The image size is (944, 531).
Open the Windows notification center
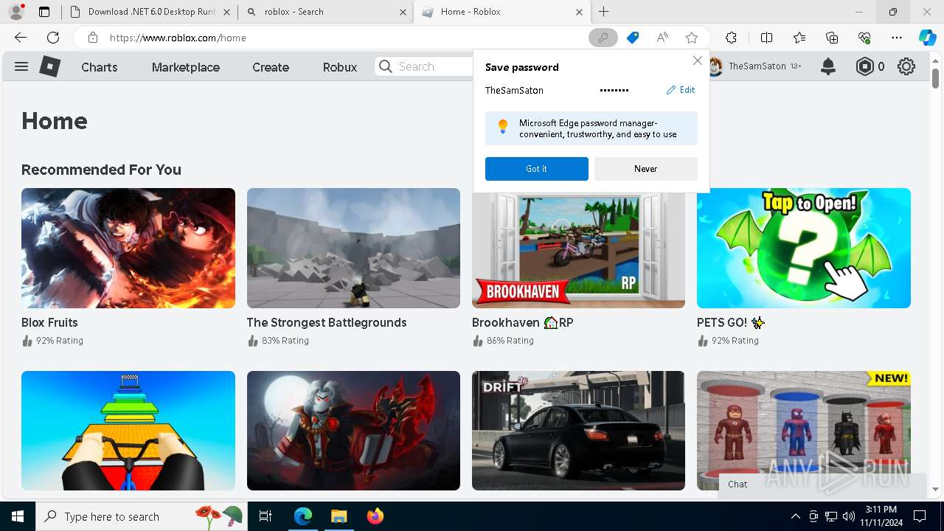920,516
